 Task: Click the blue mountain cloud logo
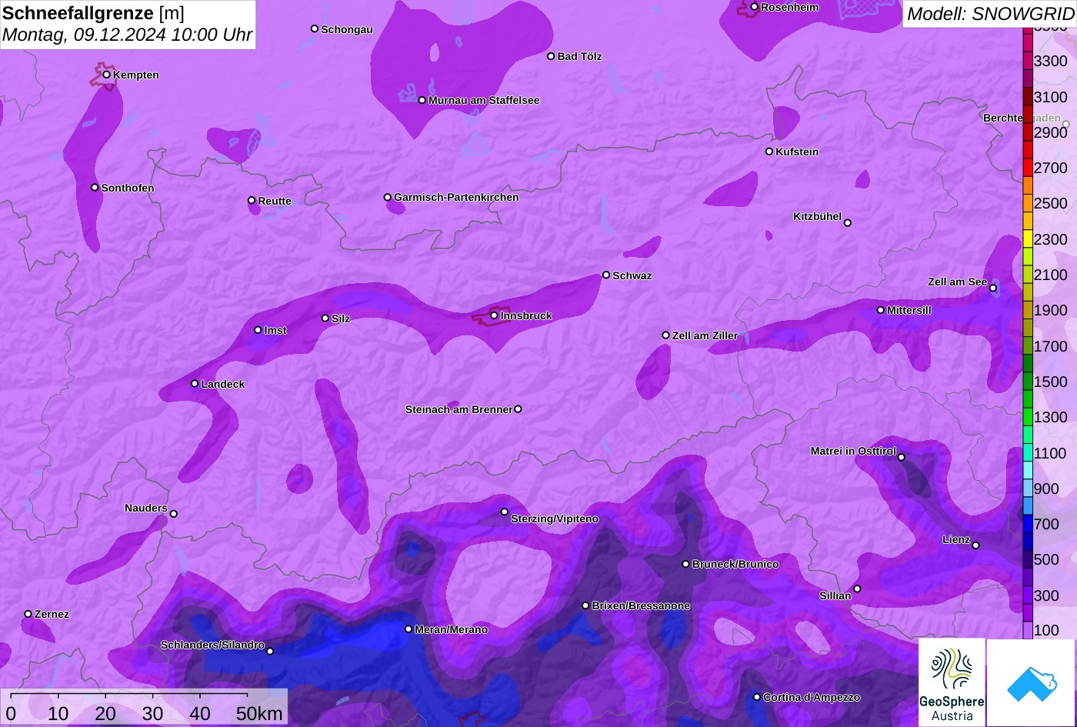coord(1032,682)
